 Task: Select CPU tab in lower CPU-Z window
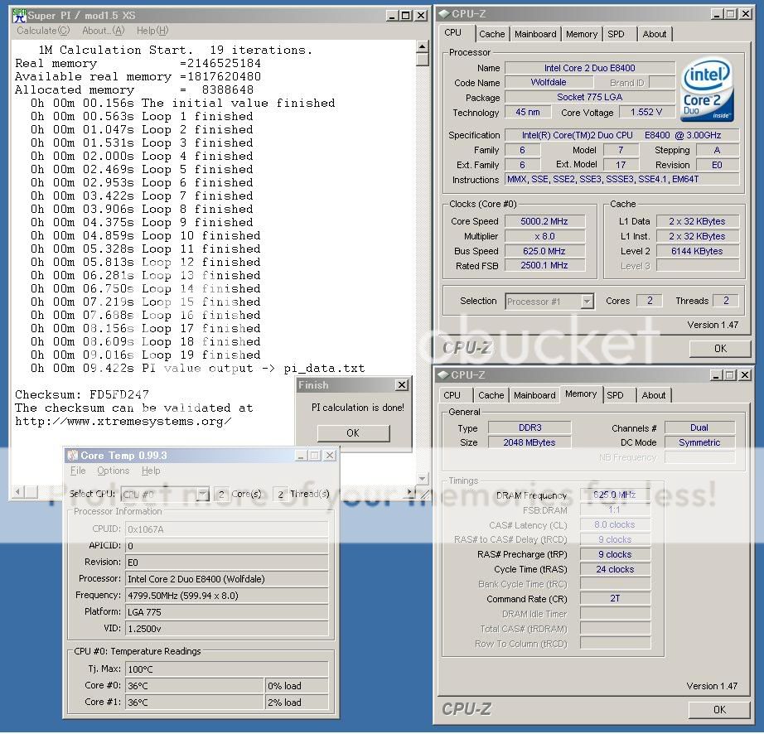452,395
